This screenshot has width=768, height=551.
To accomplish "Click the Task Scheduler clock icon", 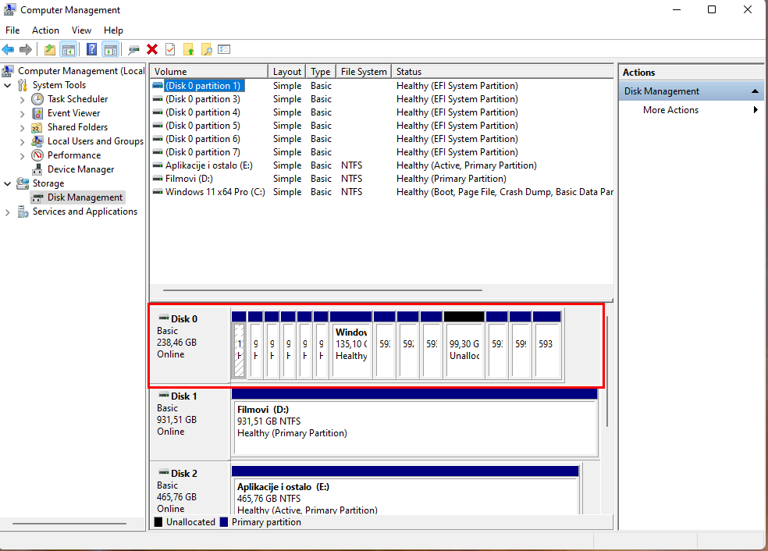I will (37, 99).
